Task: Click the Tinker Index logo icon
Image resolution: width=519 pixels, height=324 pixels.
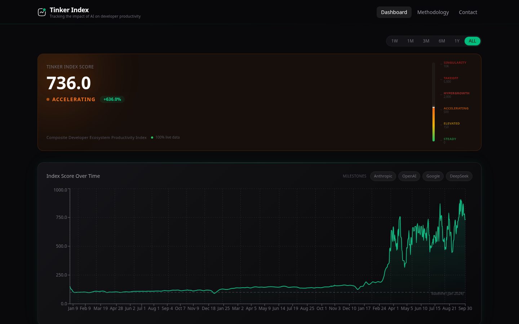Action: pyautogui.click(x=42, y=12)
